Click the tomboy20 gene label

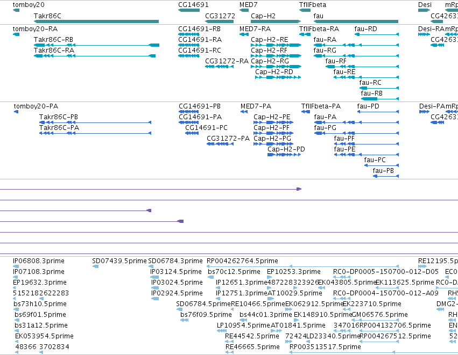[29, 5]
